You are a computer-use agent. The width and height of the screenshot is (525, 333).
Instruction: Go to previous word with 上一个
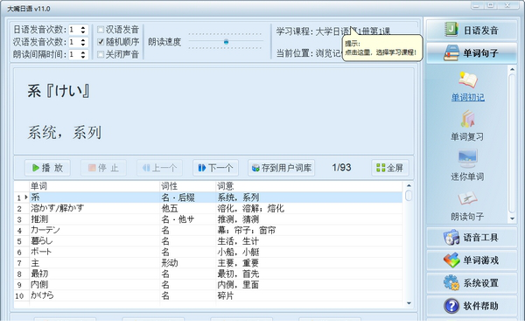coord(159,168)
